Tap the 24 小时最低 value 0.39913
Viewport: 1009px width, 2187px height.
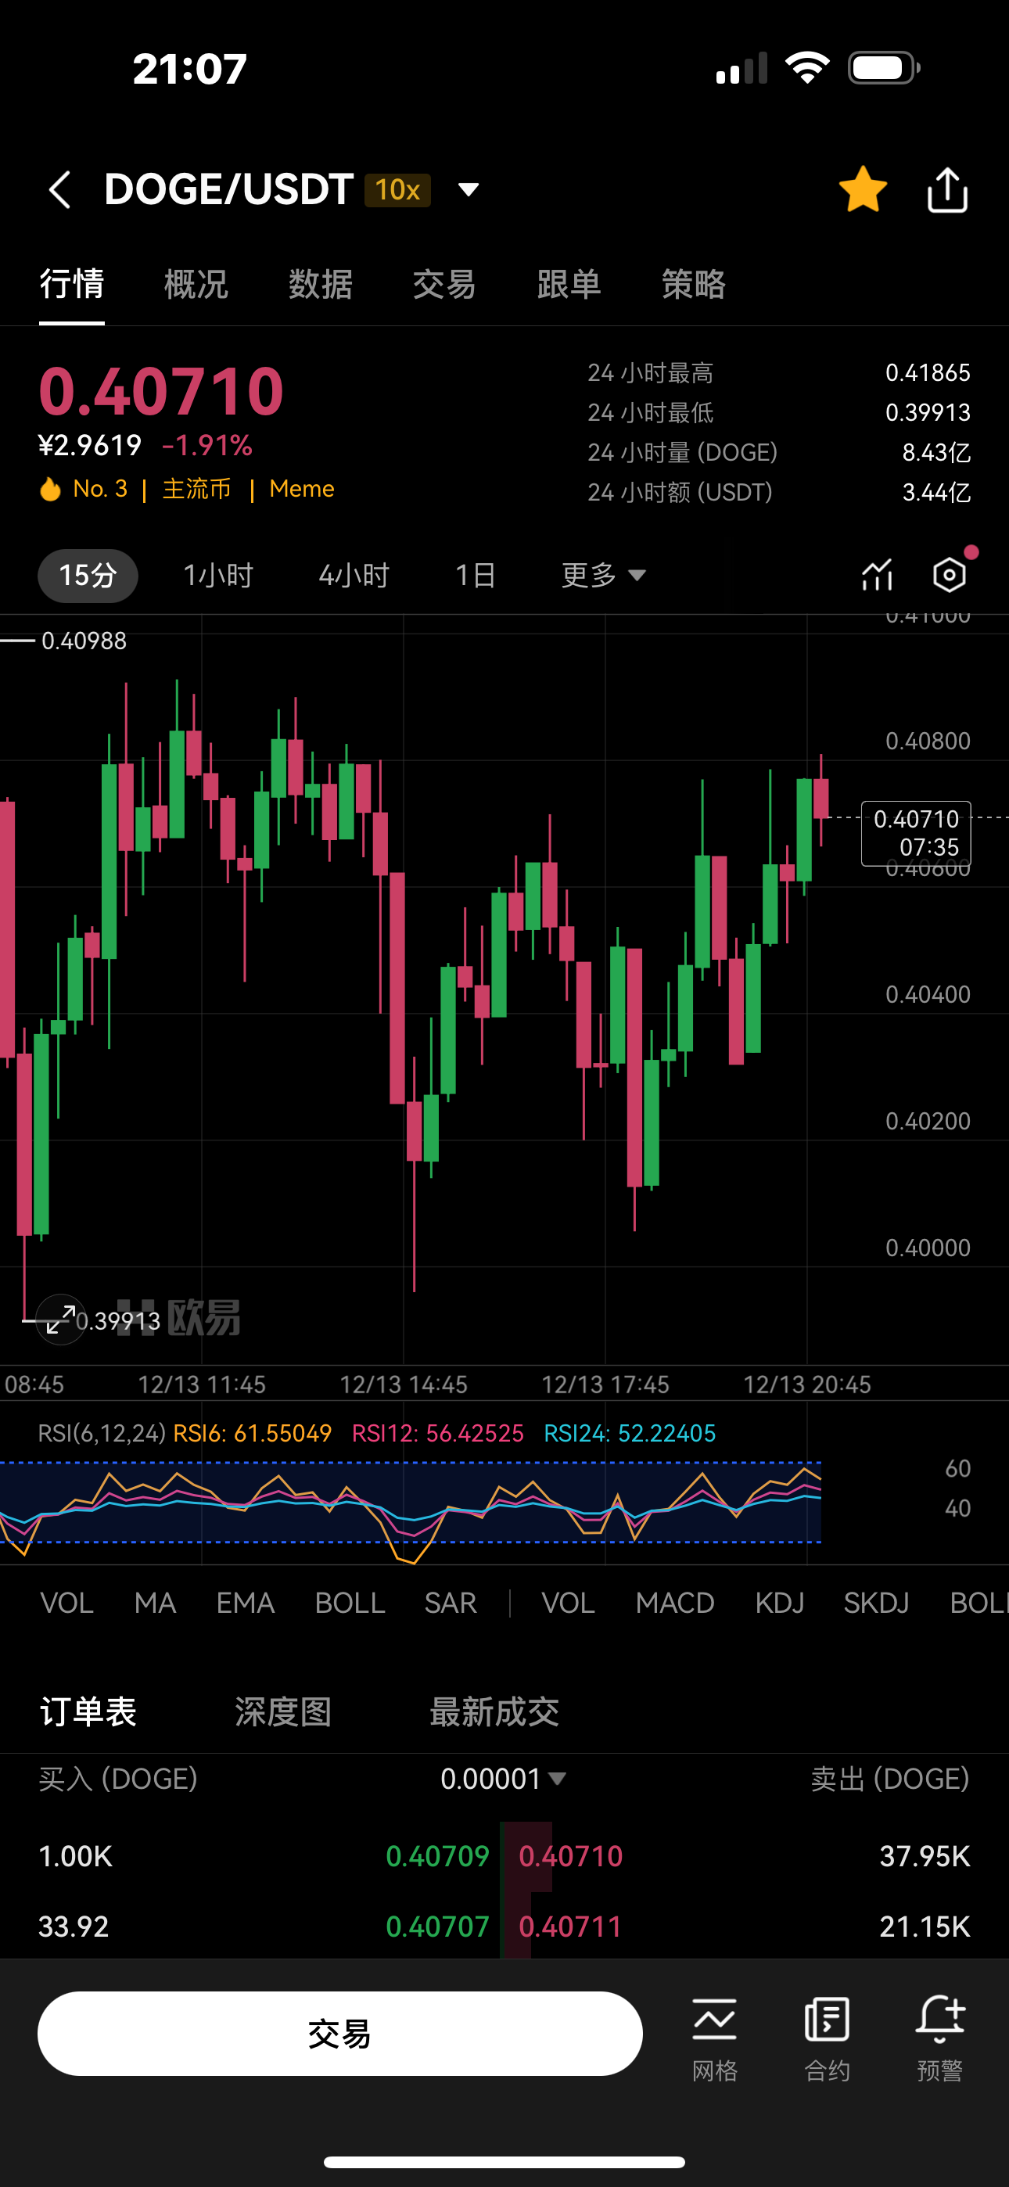[928, 413]
